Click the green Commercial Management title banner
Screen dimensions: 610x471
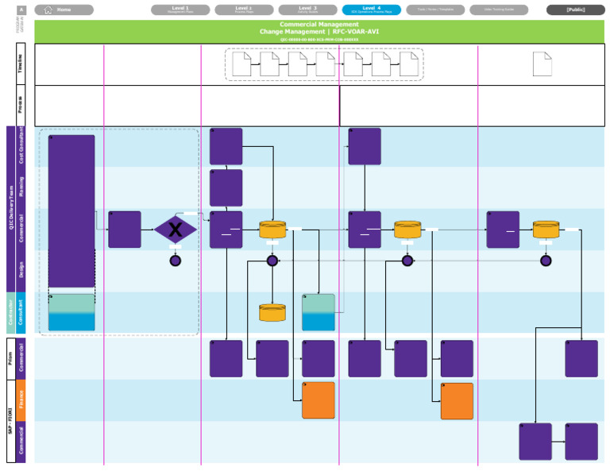point(319,32)
